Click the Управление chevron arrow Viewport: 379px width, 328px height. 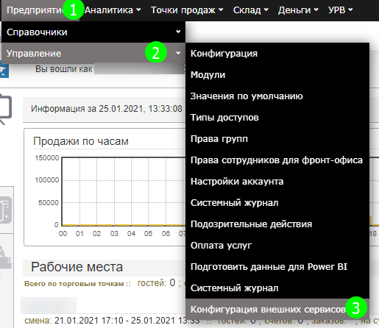point(178,53)
